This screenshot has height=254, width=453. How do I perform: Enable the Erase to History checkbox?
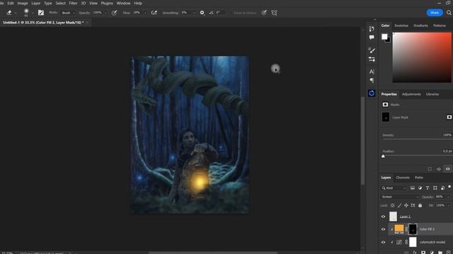click(x=231, y=13)
